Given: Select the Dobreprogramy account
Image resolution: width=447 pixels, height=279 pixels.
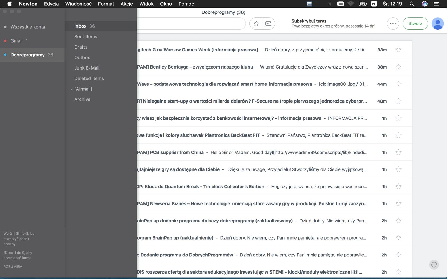Looking at the screenshot, I should click(x=32, y=55).
